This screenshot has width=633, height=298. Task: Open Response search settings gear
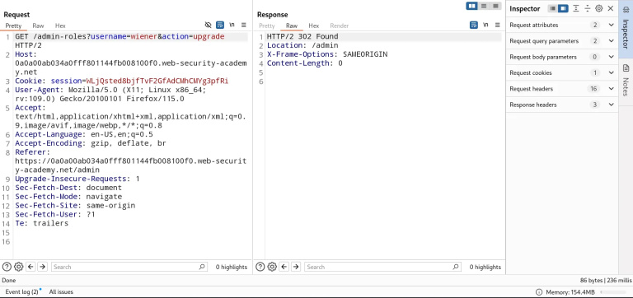272,267
